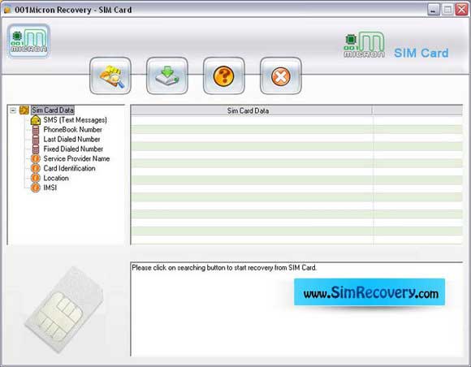The height and width of the screenshot is (367, 471).
Task: Select IMSI tree entry
Action: (x=50, y=188)
